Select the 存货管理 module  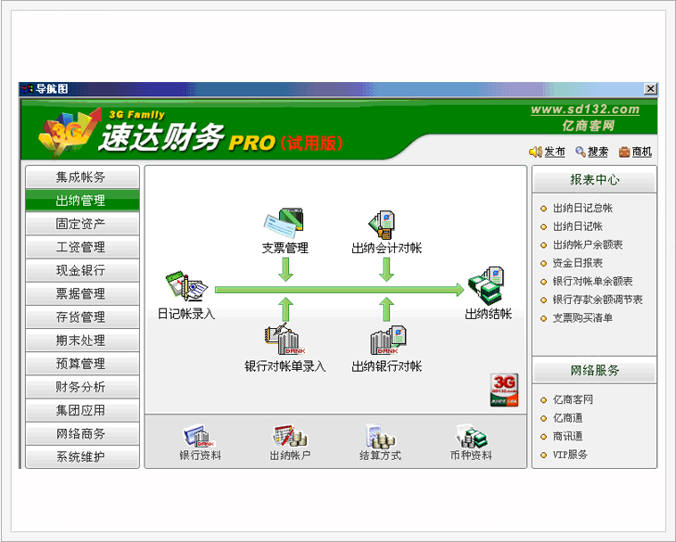82,316
